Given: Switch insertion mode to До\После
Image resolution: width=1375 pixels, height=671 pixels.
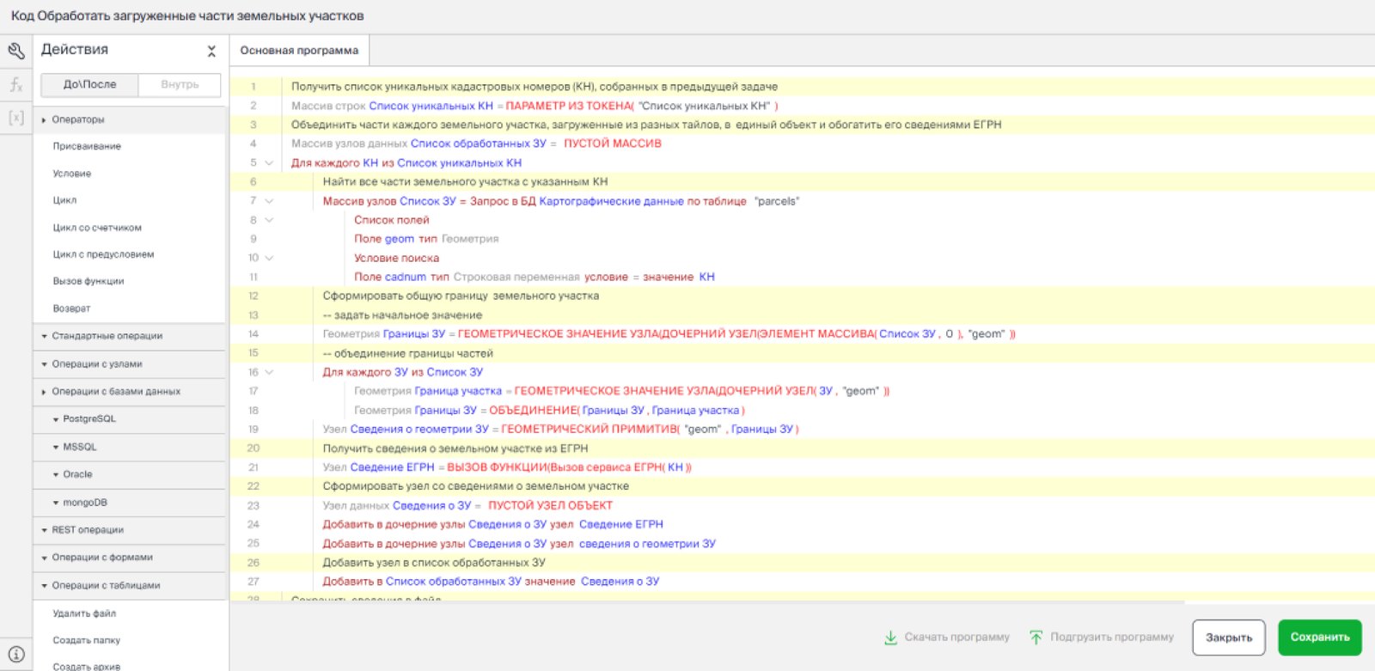Looking at the screenshot, I should coord(89,84).
